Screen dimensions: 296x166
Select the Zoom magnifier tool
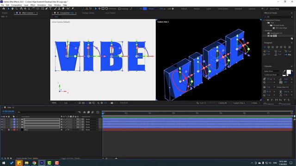[x=17, y=9]
